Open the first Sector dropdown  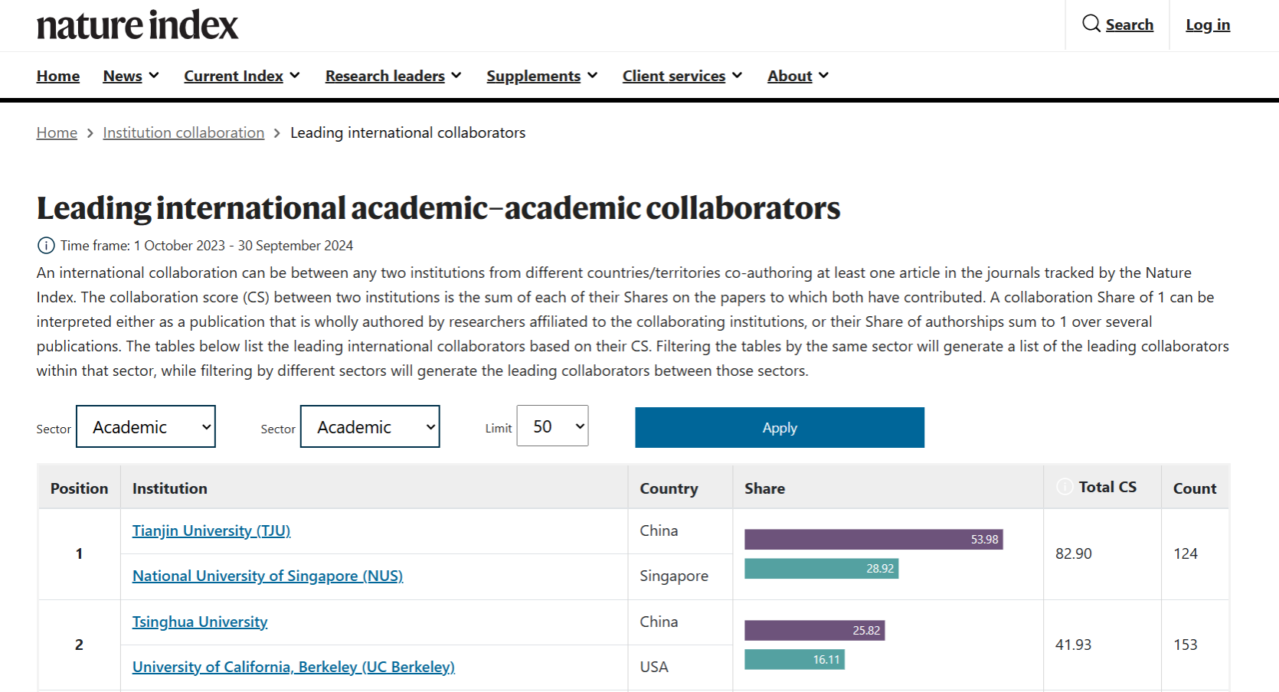point(146,426)
